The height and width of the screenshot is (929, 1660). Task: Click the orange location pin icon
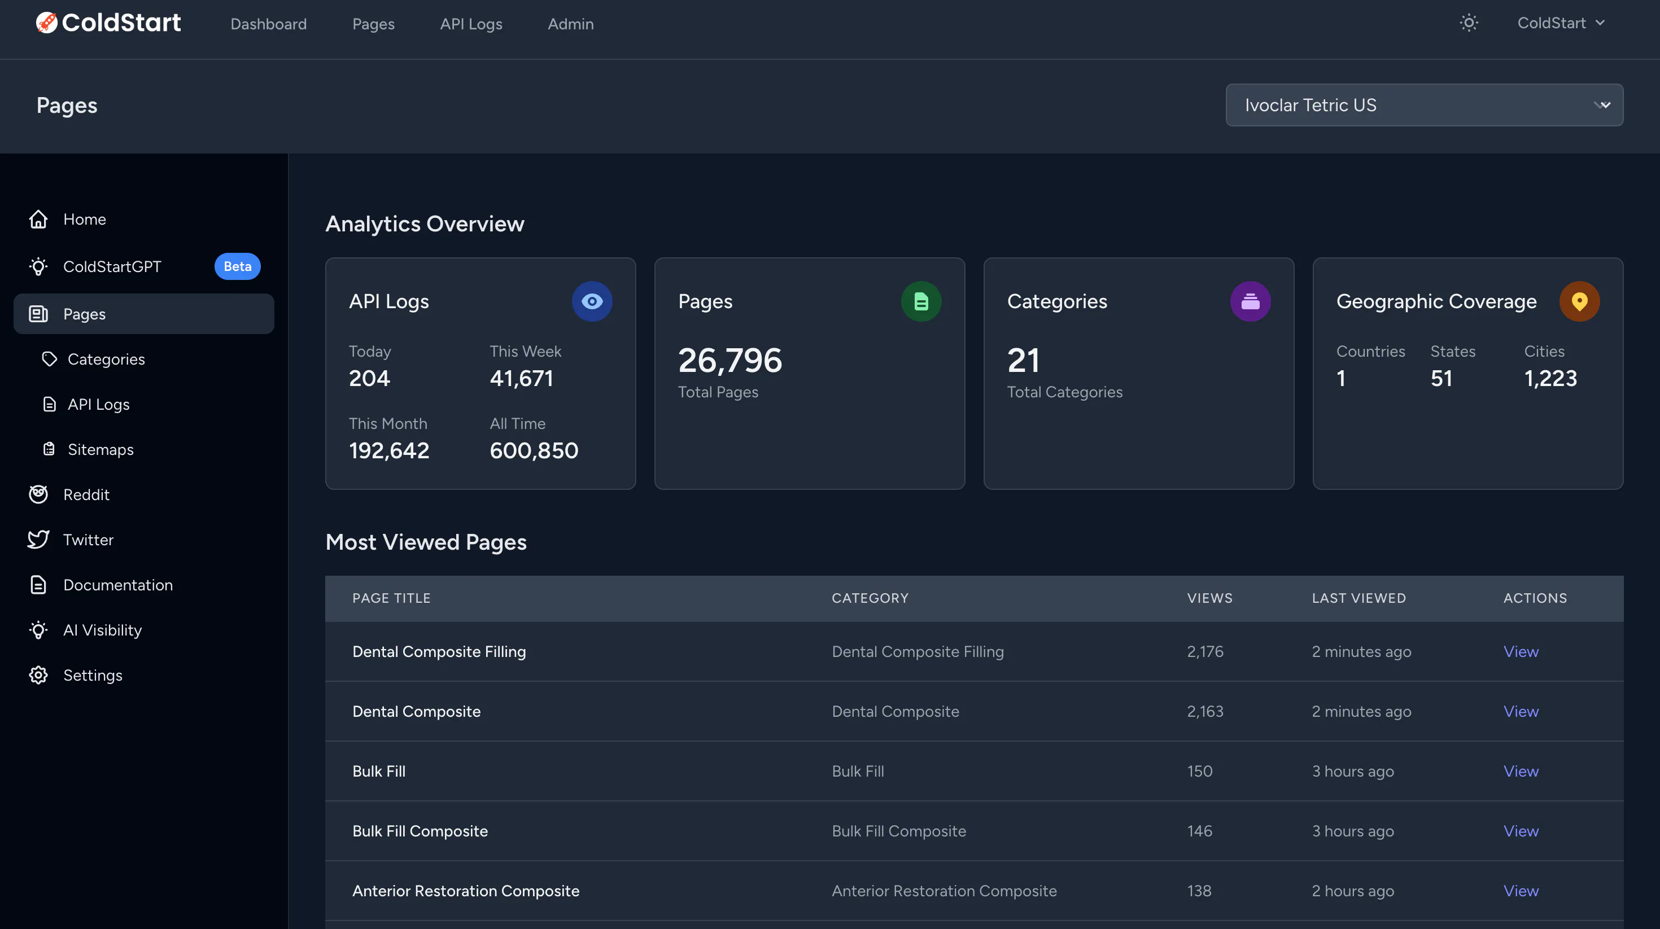[x=1579, y=301]
